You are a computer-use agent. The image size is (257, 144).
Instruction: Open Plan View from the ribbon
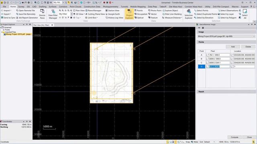pyautogui.click(x=79, y=10)
